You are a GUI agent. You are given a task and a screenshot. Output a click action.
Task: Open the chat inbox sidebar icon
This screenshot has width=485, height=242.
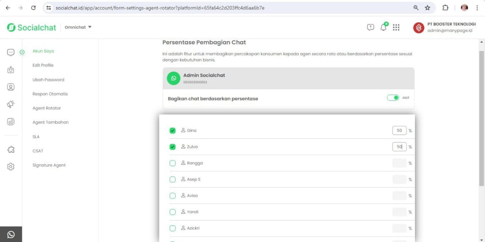[x=11, y=52]
